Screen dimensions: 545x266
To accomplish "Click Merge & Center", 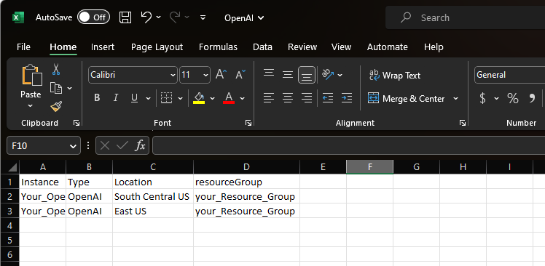I will coord(406,99).
